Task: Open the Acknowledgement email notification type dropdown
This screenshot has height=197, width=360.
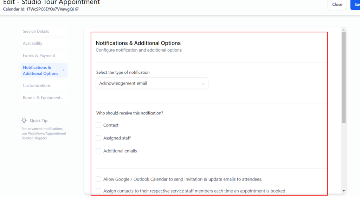Action: pos(152,84)
